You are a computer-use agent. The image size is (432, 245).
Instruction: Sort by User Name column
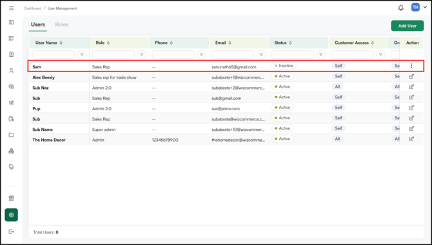[61, 43]
